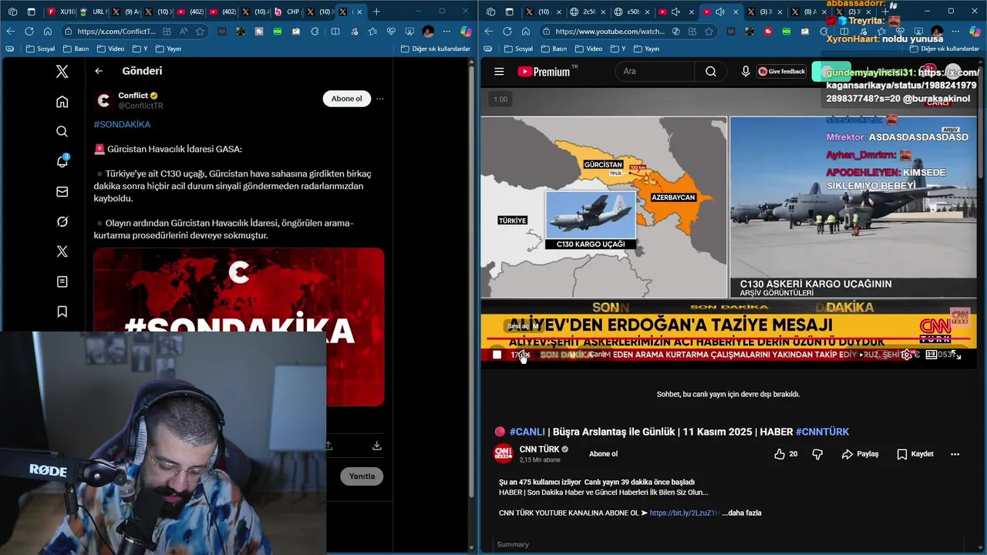Image resolution: width=987 pixels, height=555 pixels.
Task: Unmute video via the speaker control
Action: (x=522, y=355)
